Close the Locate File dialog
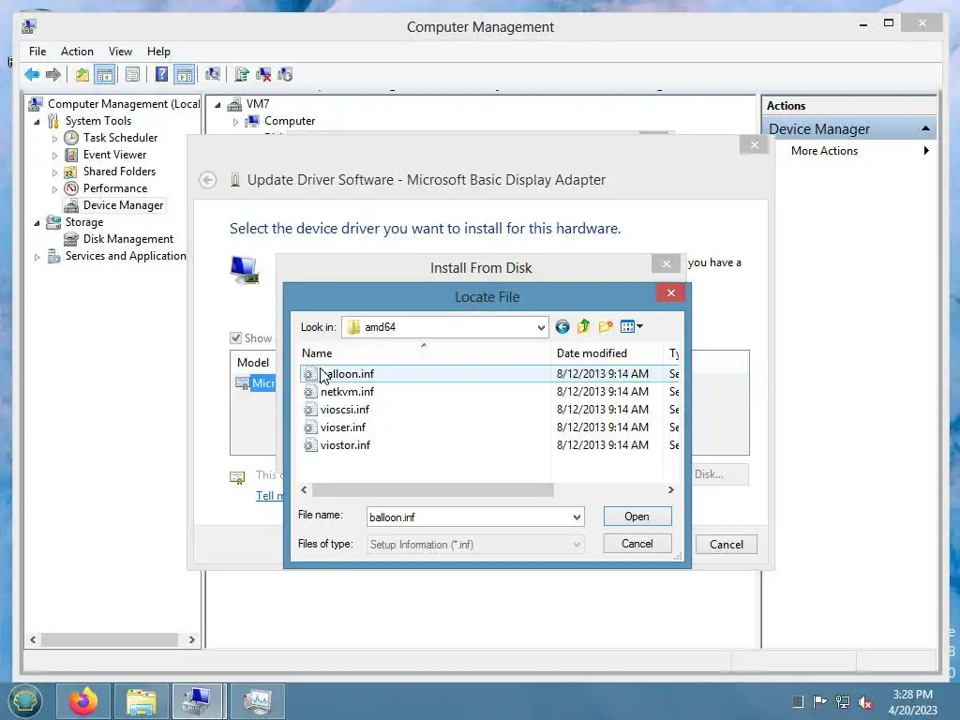960x720 pixels. point(671,292)
